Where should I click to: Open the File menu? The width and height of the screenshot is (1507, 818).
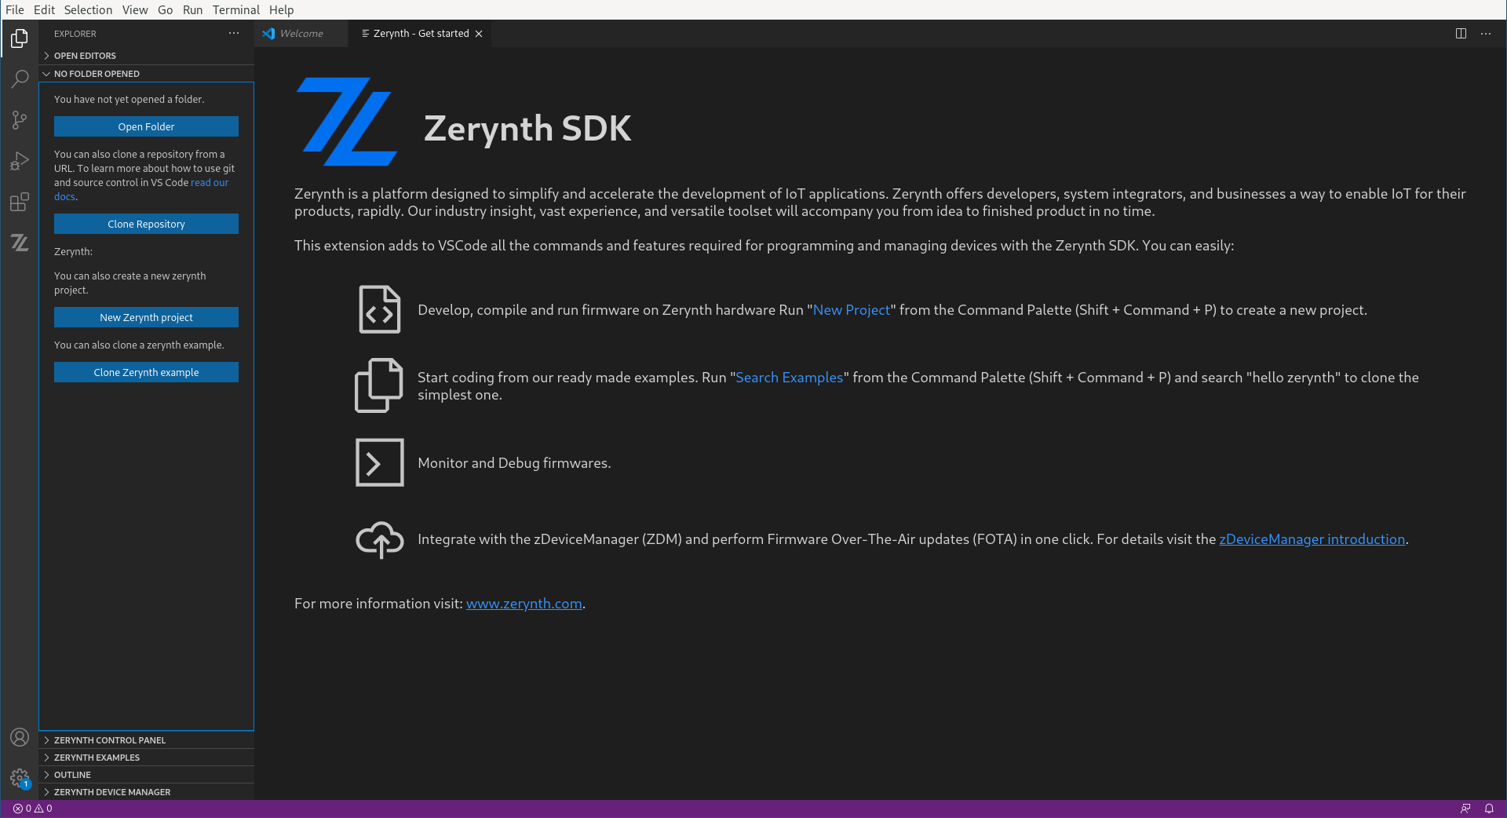15,9
